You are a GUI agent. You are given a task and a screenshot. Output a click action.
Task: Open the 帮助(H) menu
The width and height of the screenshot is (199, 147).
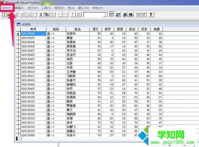tap(98, 8)
